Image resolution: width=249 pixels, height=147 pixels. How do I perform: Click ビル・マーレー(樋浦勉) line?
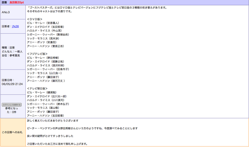click(x=42, y=92)
